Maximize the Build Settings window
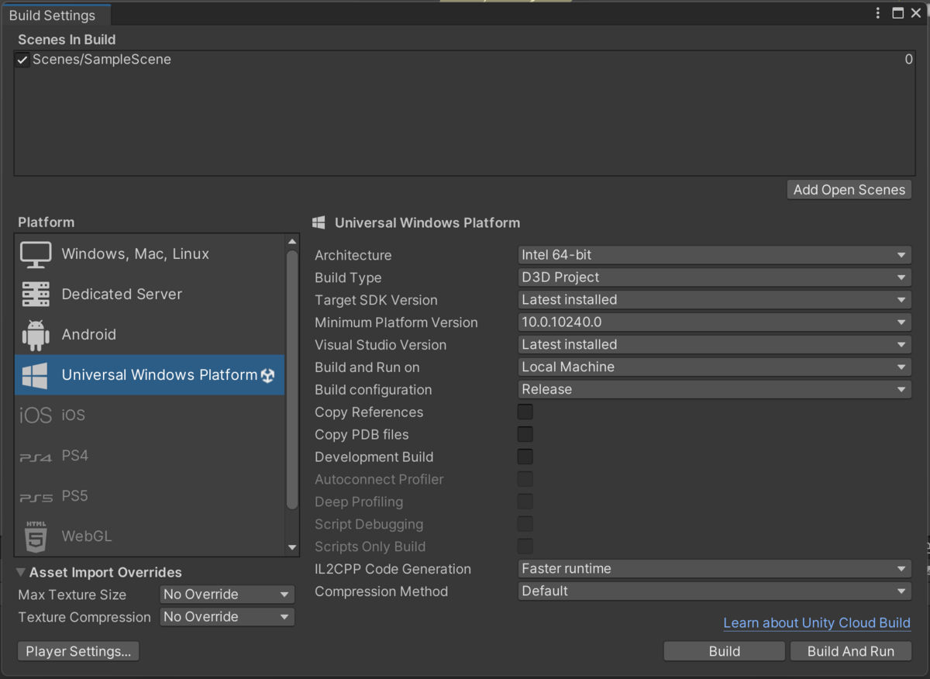930x679 pixels. (x=898, y=13)
